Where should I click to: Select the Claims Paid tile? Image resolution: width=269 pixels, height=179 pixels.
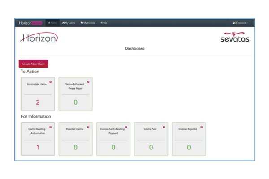pyautogui.click(x=151, y=139)
